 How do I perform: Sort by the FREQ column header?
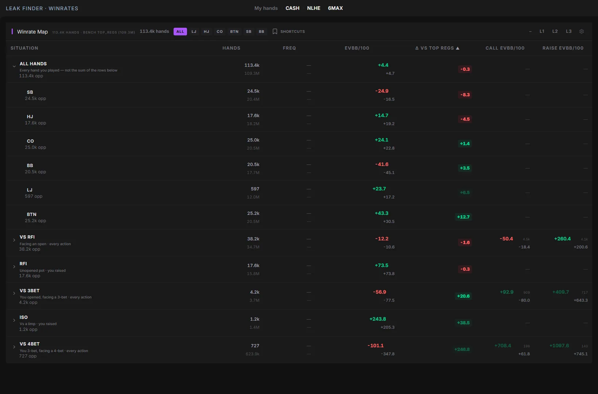click(290, 48)
